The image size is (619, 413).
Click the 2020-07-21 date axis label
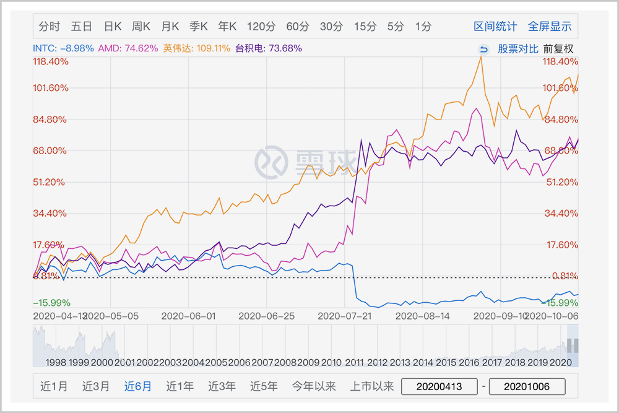click(345, 316)
